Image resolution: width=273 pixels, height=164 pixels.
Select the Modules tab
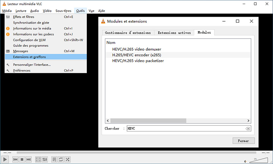[204, 32]
